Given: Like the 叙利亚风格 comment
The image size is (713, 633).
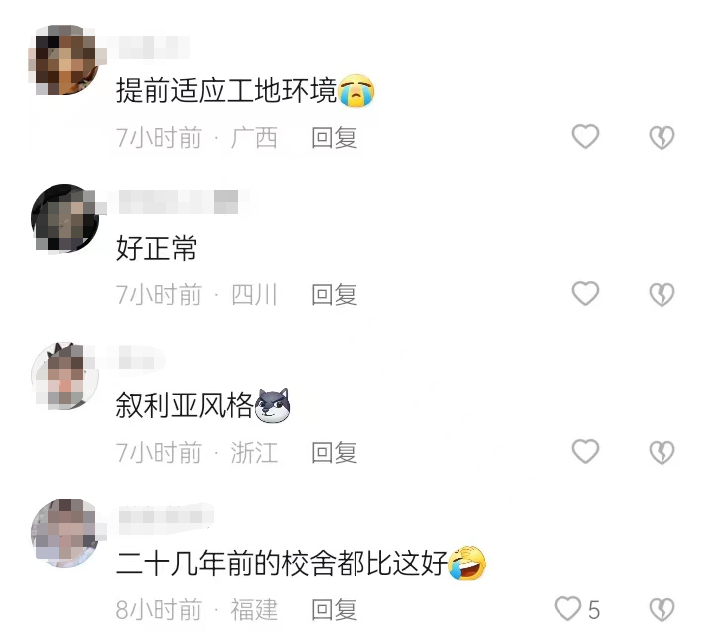Looking at the screenshot, I should (x=585, y=451).
